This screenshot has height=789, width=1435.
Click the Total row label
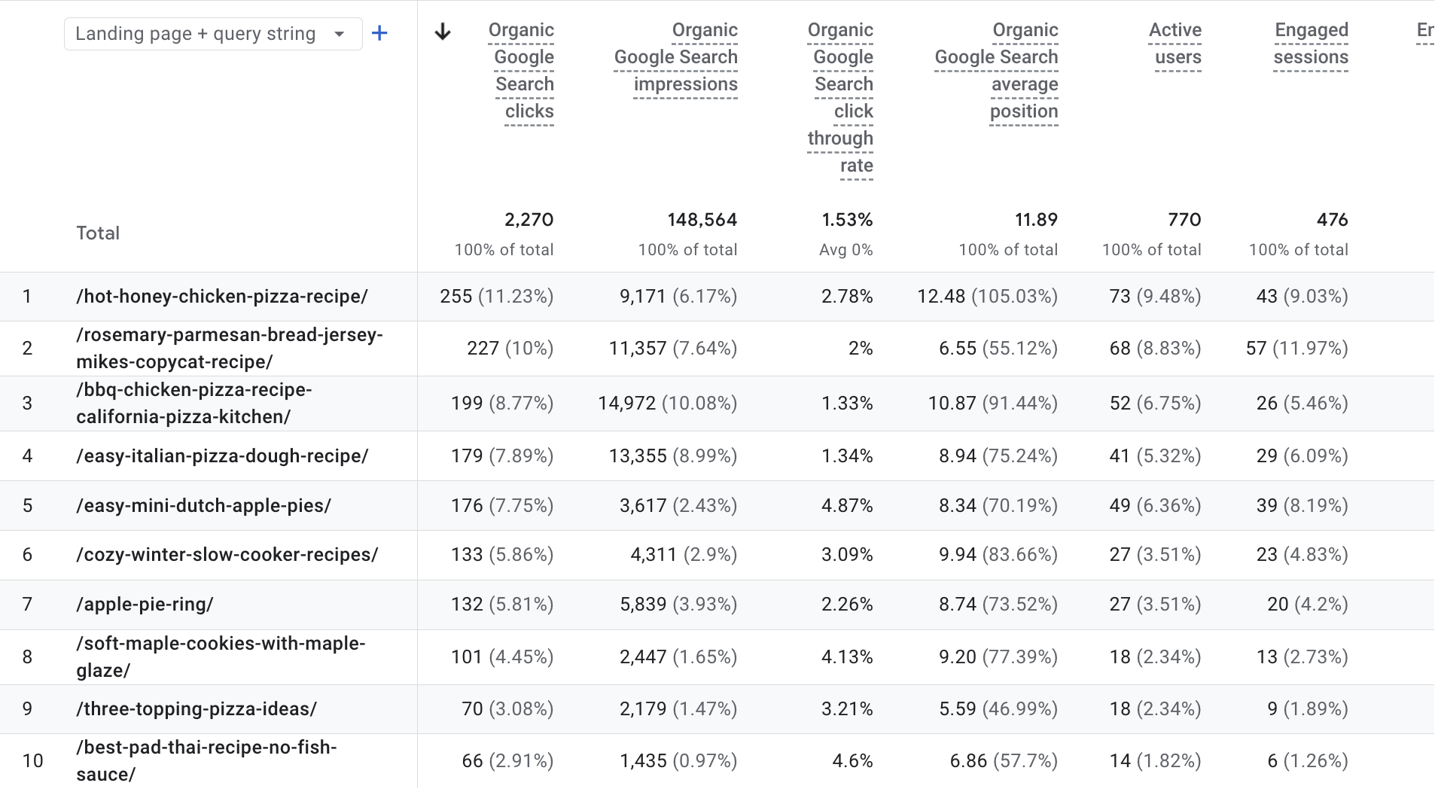coord(97,233)
